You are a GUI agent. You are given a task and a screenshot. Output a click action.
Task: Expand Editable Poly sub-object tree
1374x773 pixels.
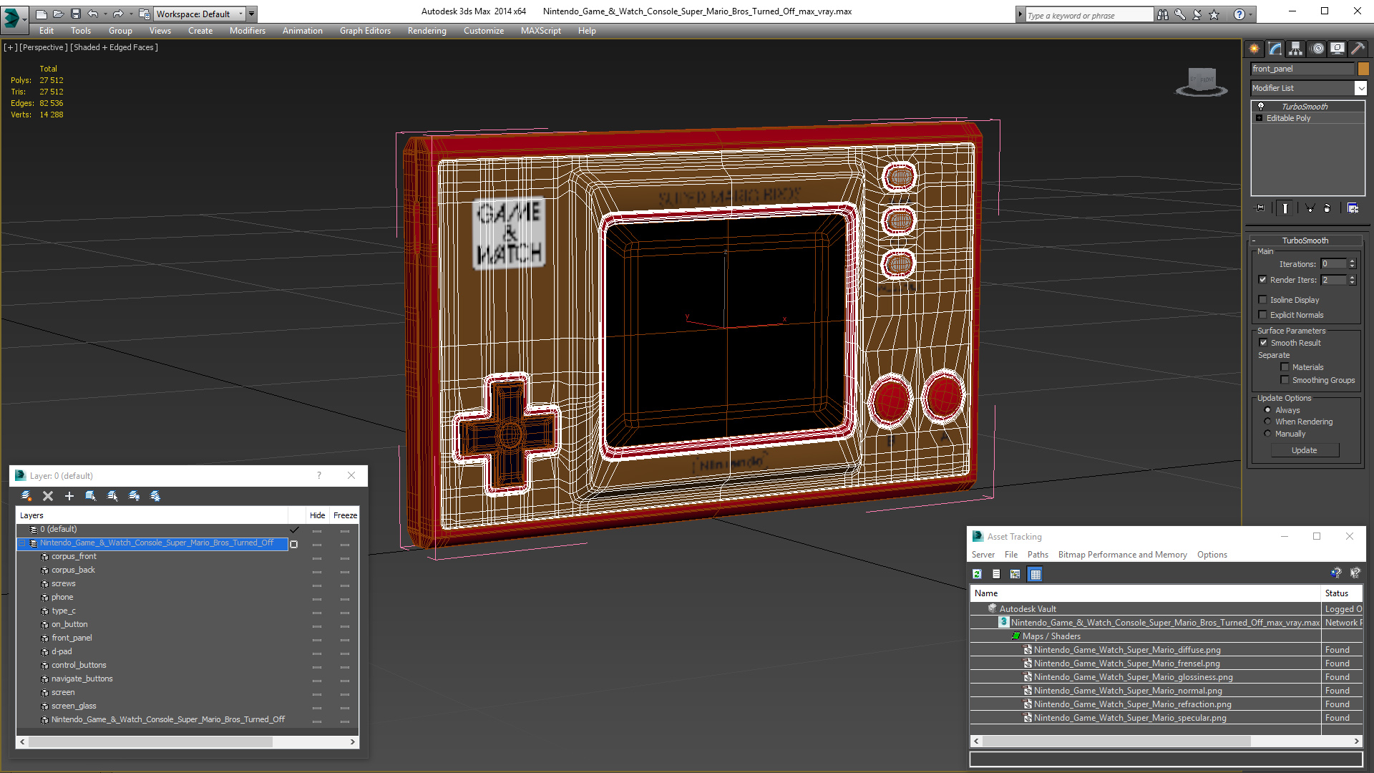click(1259, 118)
